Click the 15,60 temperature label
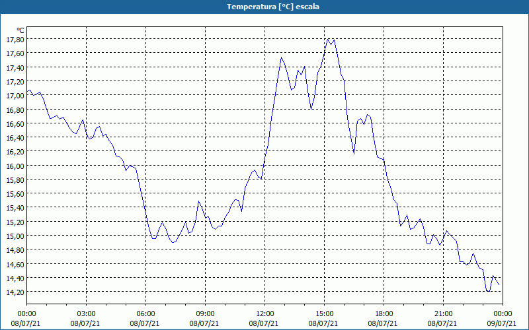 point(15,194)
